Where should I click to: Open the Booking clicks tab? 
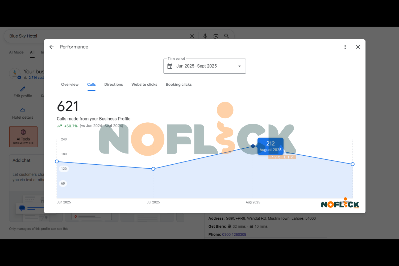pyautogui.click(x=179, y=84)
